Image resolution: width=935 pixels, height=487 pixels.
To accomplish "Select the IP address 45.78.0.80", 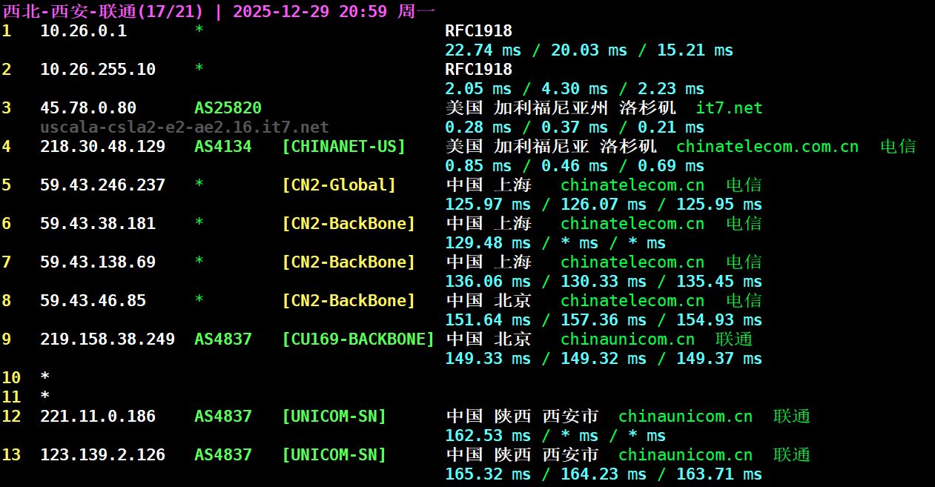I will click(88, 108).
